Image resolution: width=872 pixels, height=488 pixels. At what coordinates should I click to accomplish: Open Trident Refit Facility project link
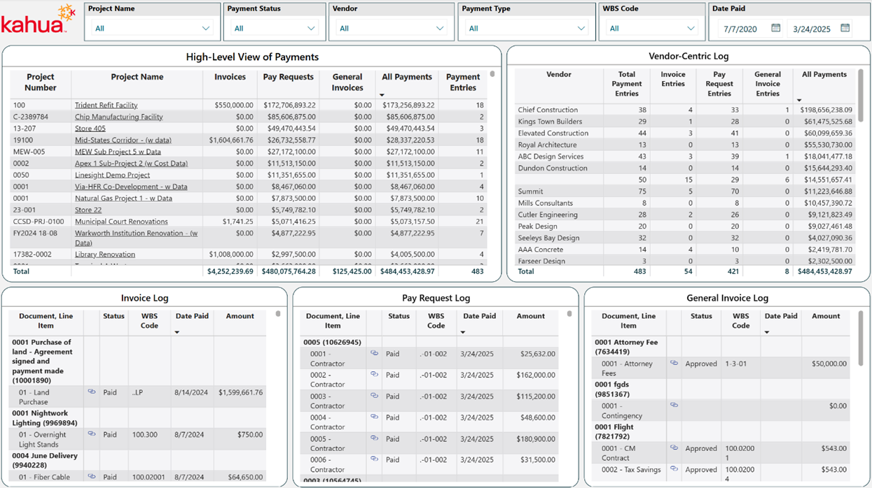pos(106,106)
